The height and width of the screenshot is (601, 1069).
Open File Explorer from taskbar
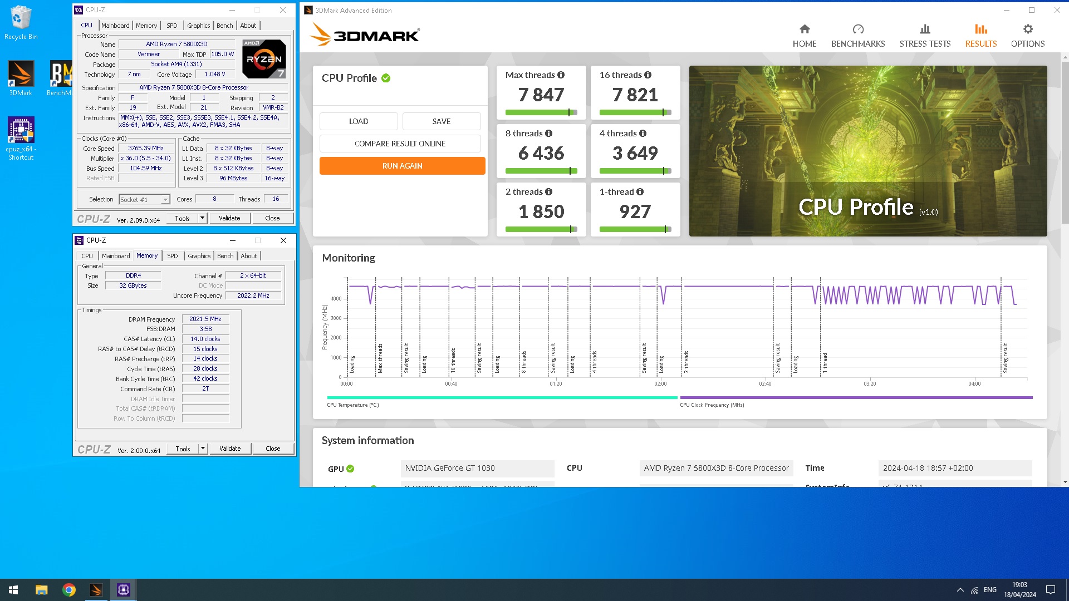click(x=41, y=590)
